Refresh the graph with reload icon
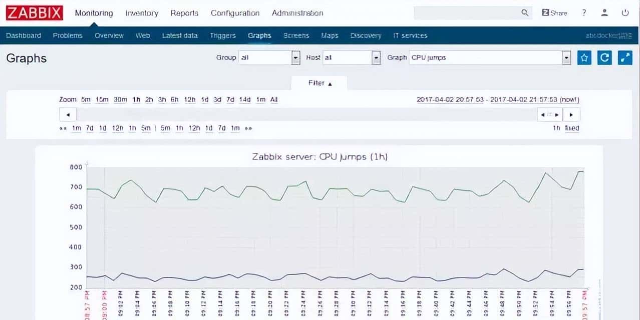Image resolution: width=640 pixels, height=320 pixels. click(x=604, y=57)
